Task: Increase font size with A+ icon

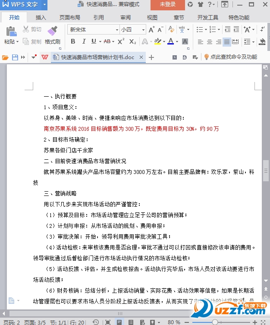Action: [151, 30]
